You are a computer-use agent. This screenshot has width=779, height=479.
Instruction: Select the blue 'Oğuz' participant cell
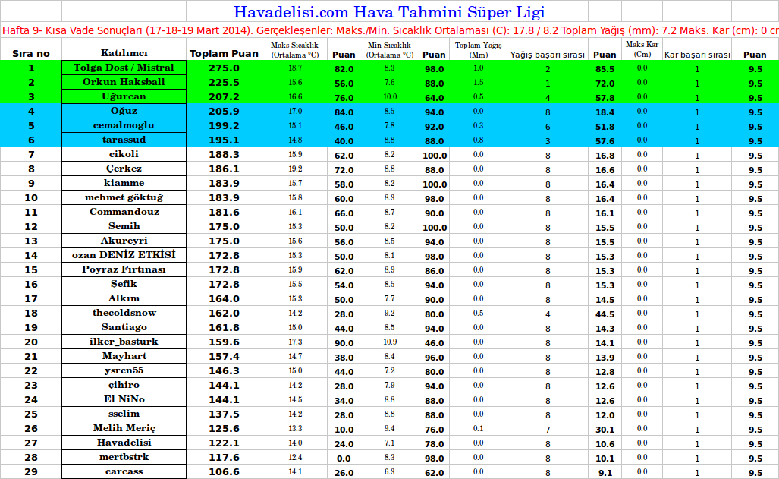(x=124, y=111)
